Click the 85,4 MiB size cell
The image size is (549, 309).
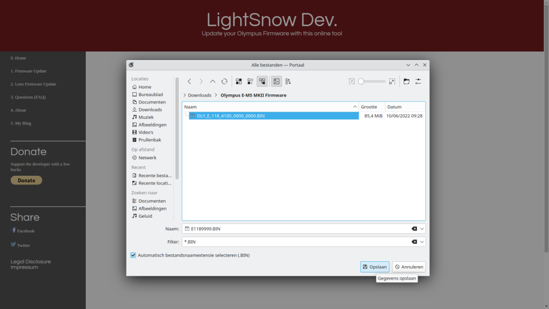(x=373, y=116)
